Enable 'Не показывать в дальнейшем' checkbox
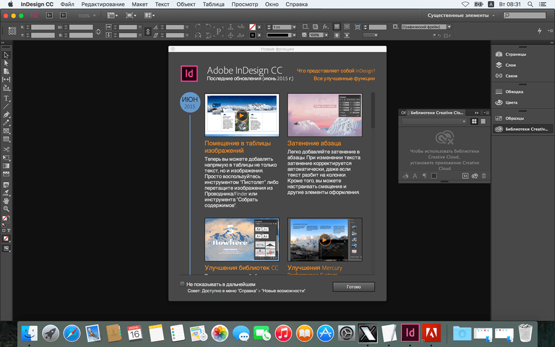 [x=182, y=284]
